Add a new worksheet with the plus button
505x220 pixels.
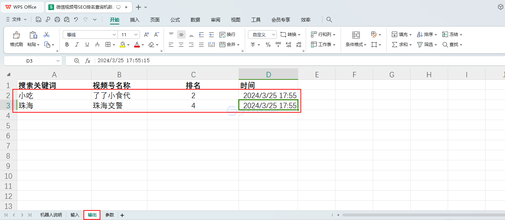pyautogui.click(x=122, y=215)
